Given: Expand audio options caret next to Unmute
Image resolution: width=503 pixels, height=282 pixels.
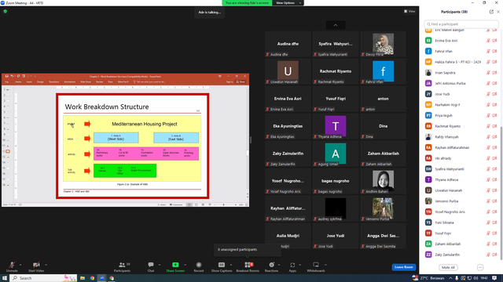Looking at the screenshot, I should click(x=20, y=265).
